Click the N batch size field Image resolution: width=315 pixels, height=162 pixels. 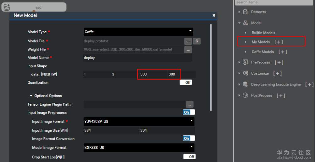97,74
